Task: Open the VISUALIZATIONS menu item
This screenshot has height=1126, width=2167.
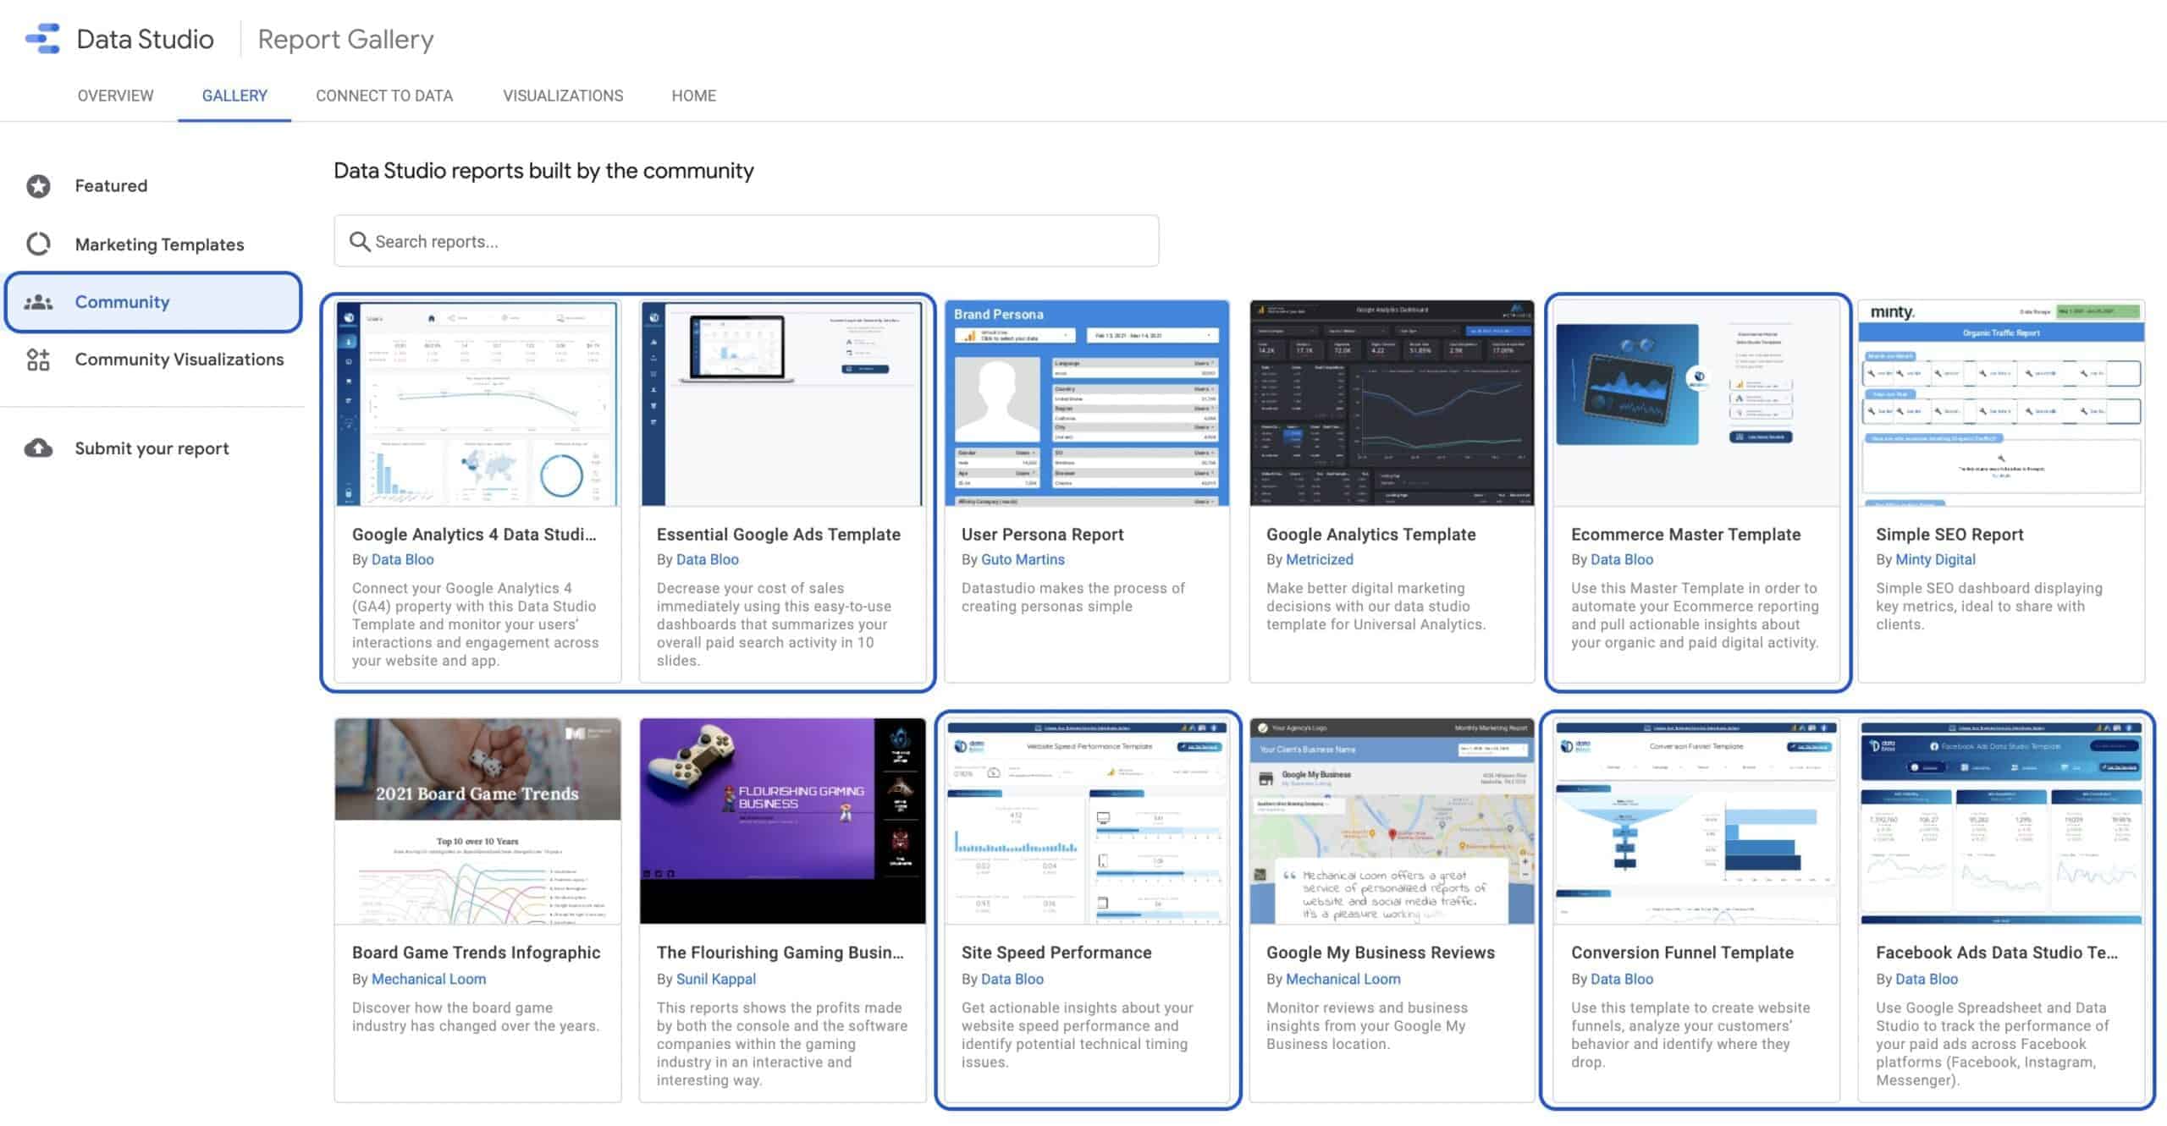Action: [562, 96]
